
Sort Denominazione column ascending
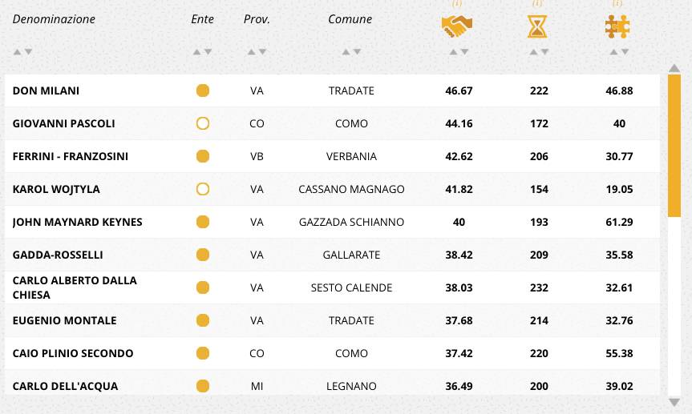pos(17,52)
